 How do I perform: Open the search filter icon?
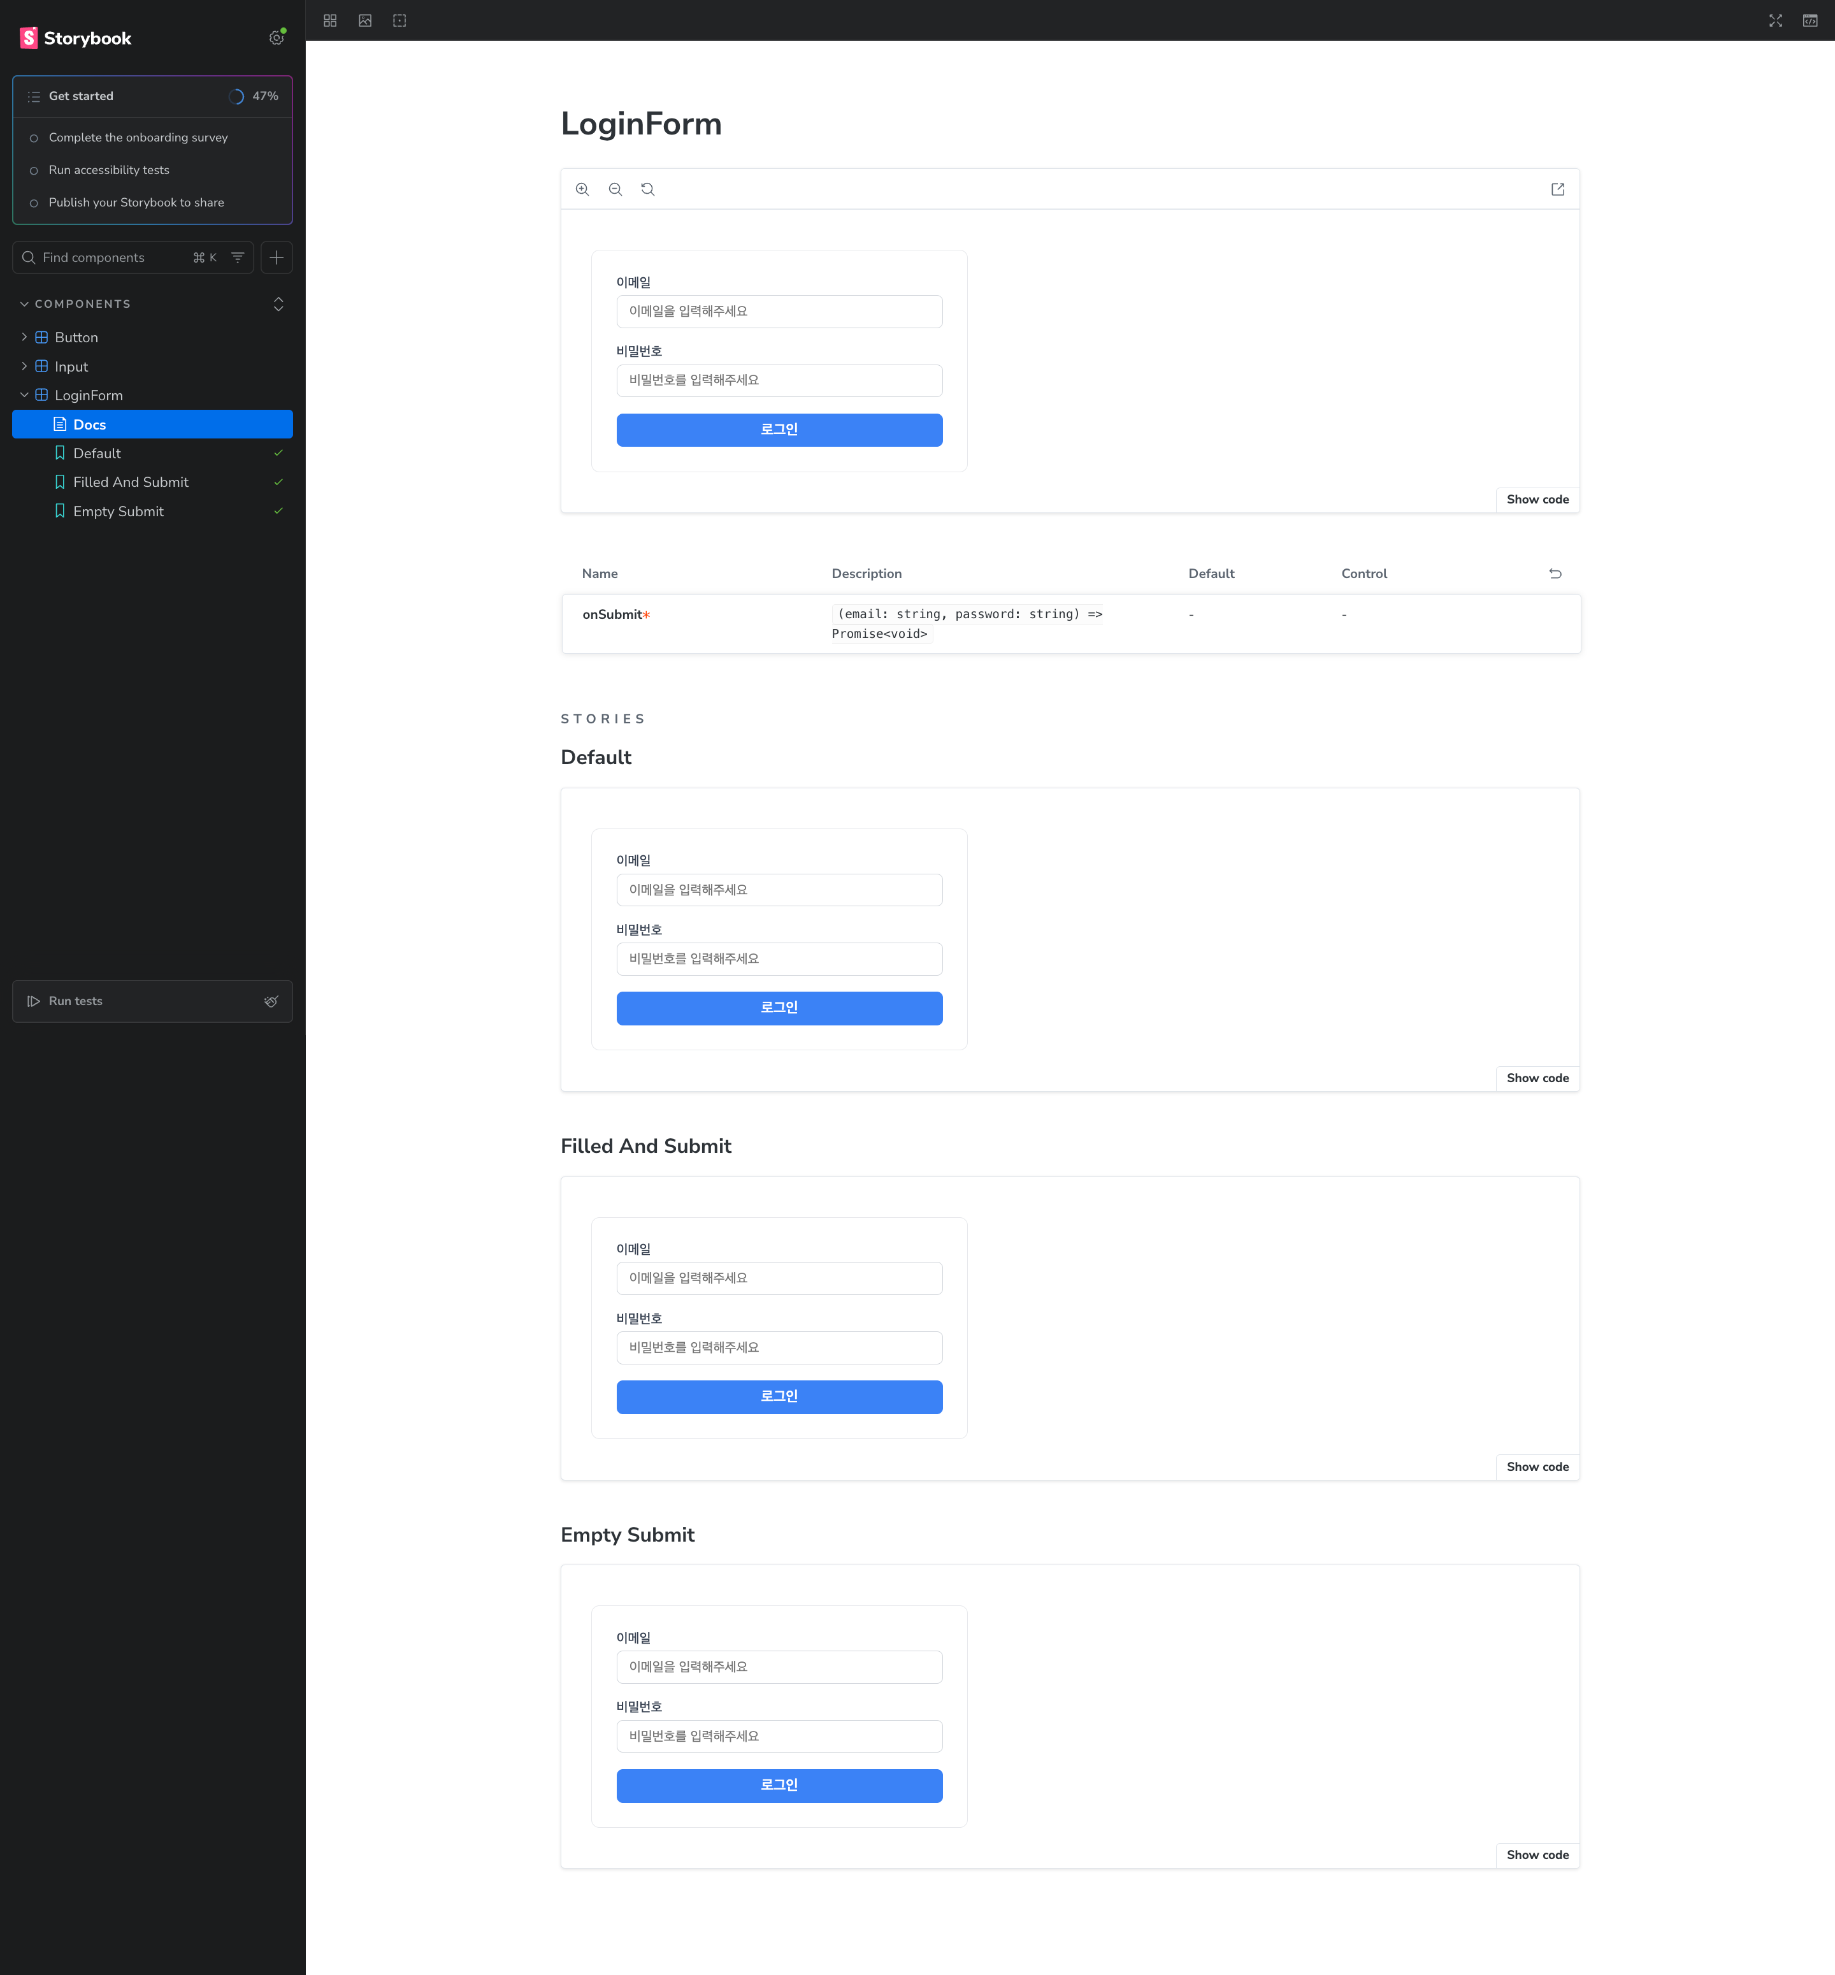[237, 257]
